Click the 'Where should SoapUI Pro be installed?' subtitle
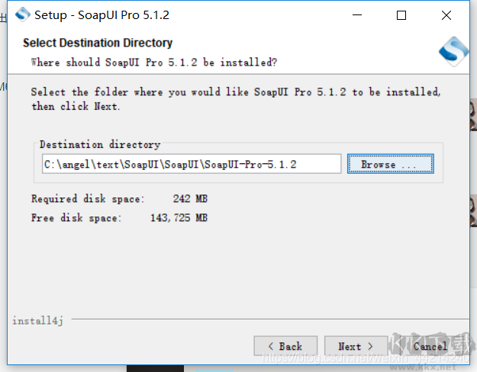The height and width of the screenshot is (372, 477). 153,62
